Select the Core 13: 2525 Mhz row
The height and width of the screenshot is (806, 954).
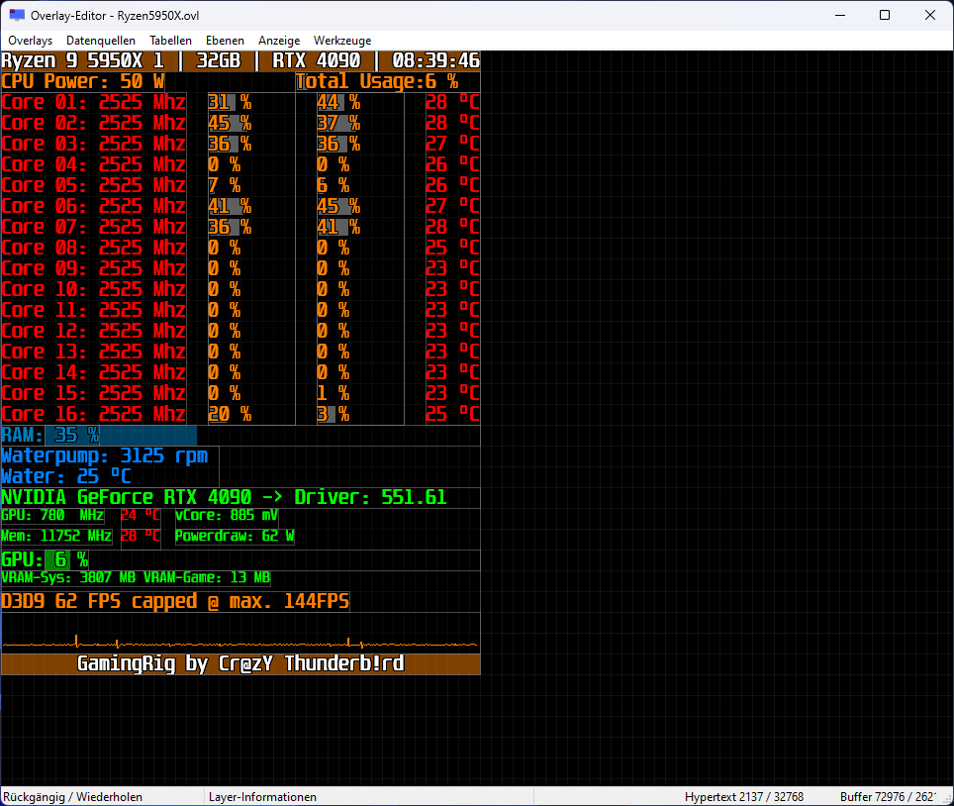click(94, 352)
